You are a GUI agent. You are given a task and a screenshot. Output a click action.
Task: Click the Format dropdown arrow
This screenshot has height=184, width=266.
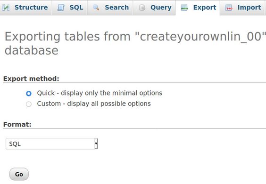click(96, 144)
